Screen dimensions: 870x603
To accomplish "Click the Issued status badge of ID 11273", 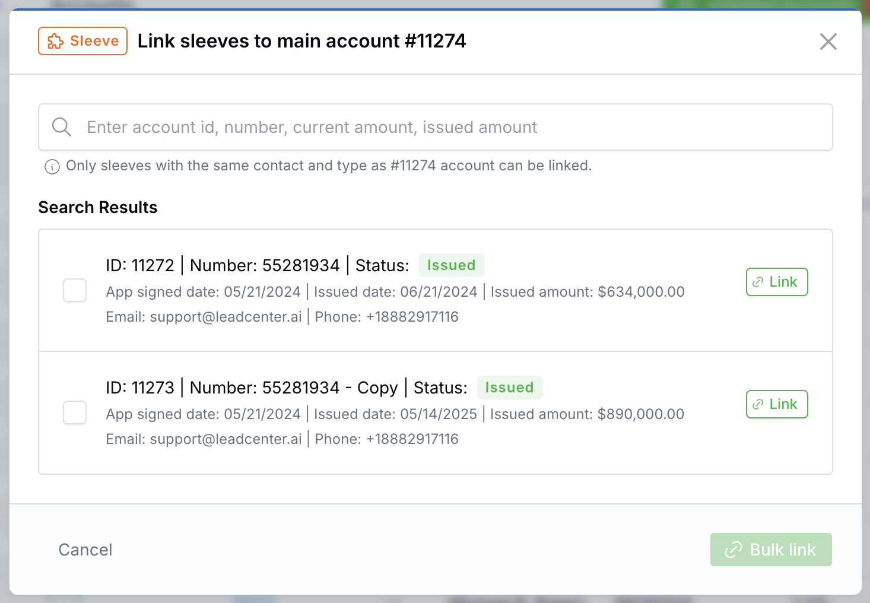I will click(x=510, y=388).
